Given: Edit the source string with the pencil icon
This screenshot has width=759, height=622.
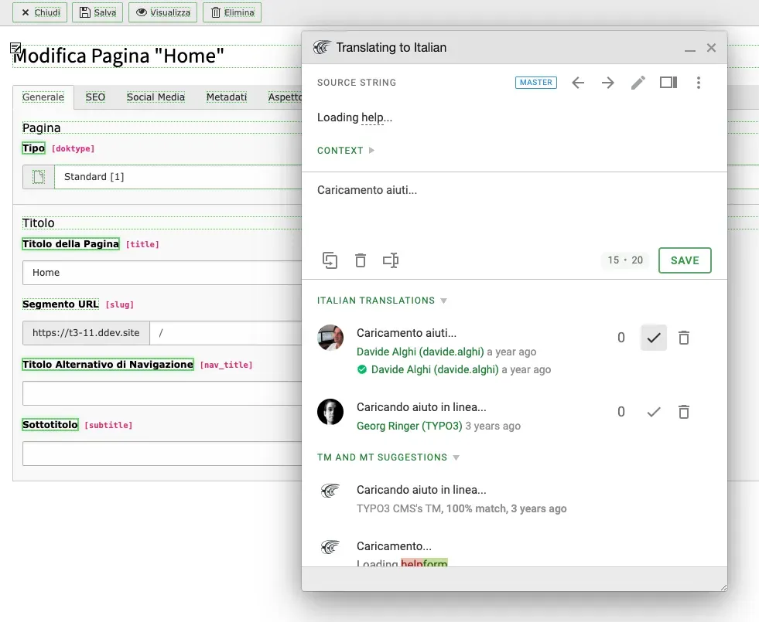Looking at the screenshot, I should (638, 83).
